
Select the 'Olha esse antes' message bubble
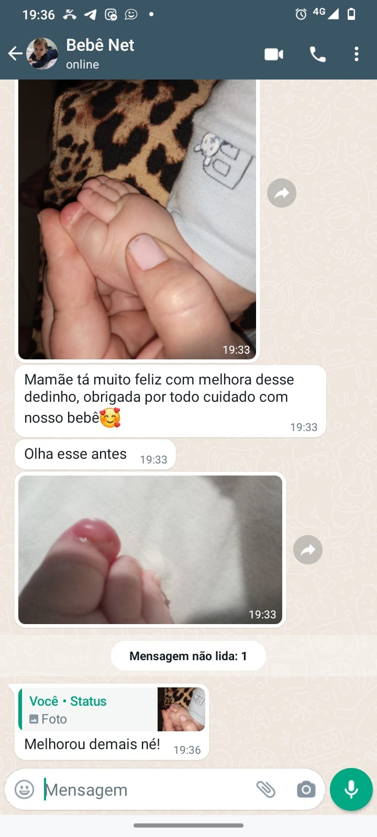(x=95, y=455)
